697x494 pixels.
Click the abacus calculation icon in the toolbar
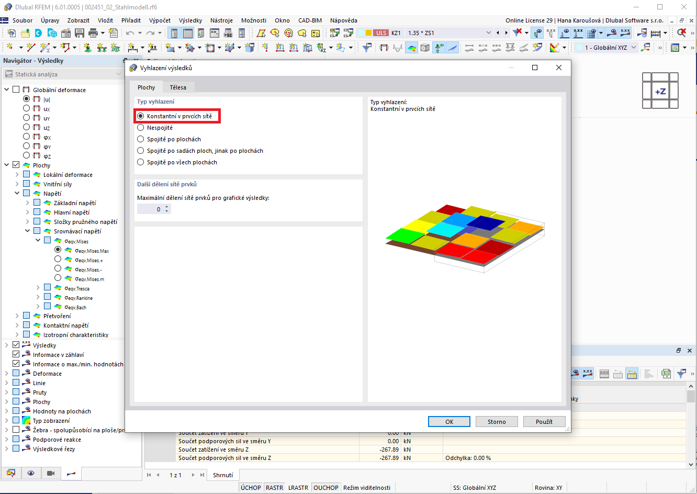tap(656, 32)
